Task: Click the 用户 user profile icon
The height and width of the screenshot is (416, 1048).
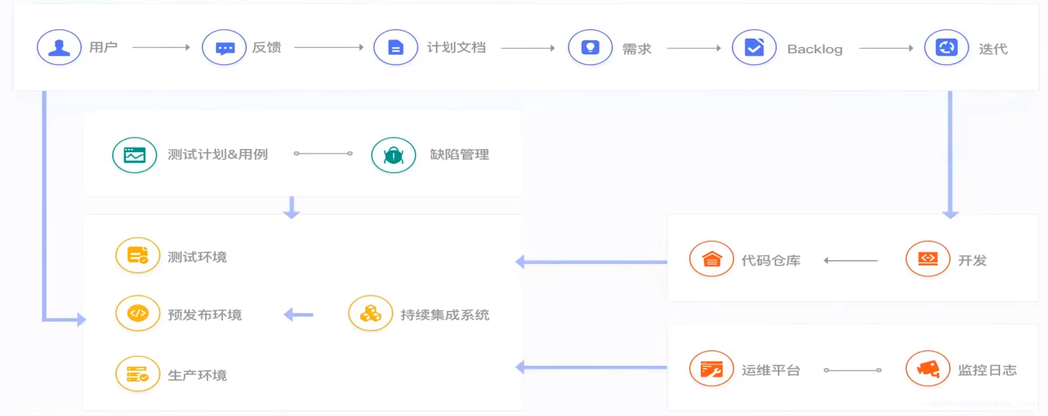Action: click(59, 47)
